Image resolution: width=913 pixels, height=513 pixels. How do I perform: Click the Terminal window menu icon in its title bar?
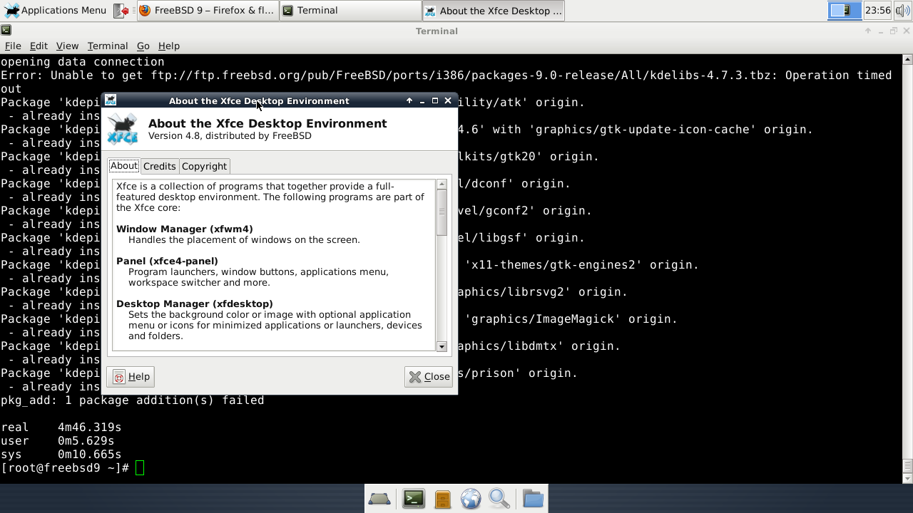[6, 31]
